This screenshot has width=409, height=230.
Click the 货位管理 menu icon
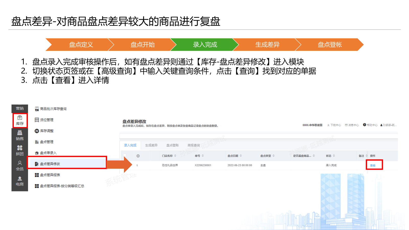[37, 120]
